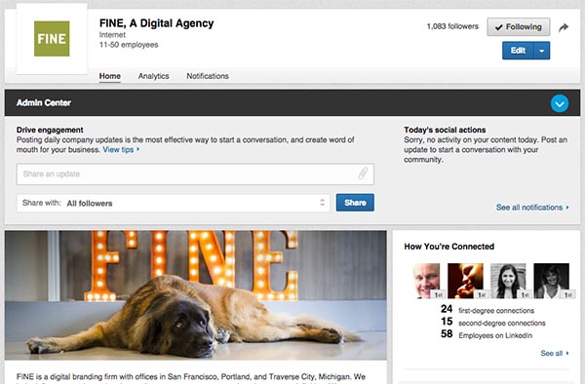Click the share arrow icon beside Following
This screenshot has width=585, height=384.
564,27
